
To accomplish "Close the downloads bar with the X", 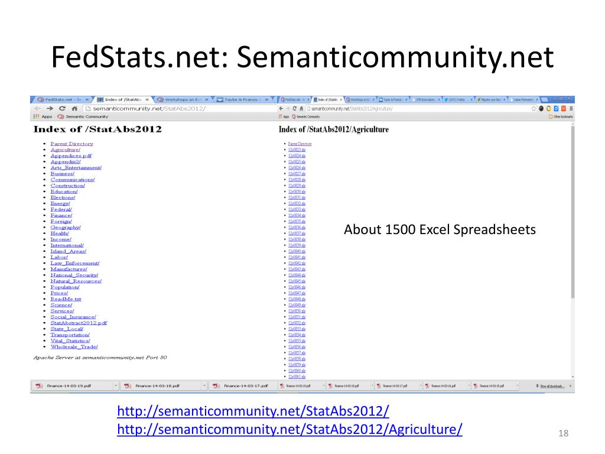I will (570, 385).
